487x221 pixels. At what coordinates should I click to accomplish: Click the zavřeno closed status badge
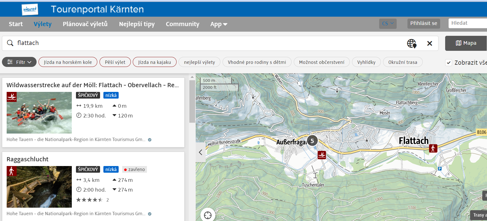click(134, 169)
